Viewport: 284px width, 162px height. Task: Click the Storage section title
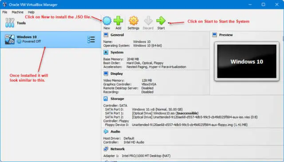tap(117, 99)
